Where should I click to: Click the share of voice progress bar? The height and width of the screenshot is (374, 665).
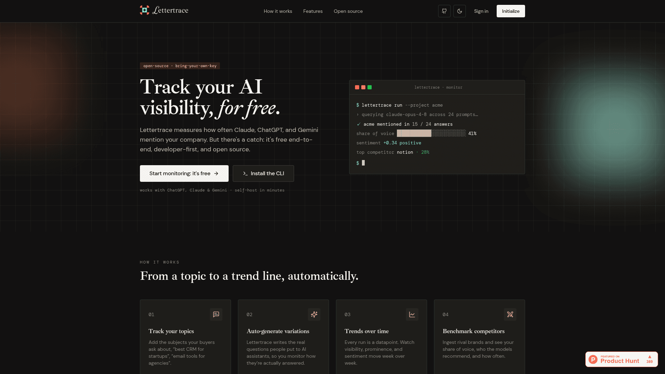(431, 133)
